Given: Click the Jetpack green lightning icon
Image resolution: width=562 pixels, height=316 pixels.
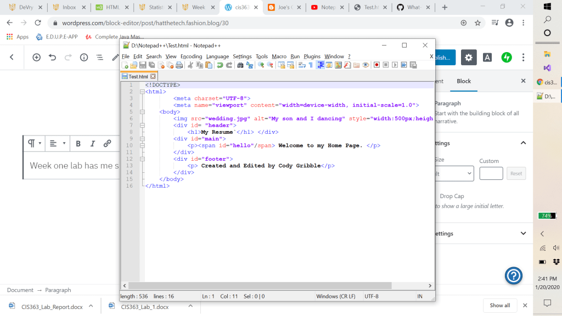Looking at the screenshot, I should tap(507, 57).
